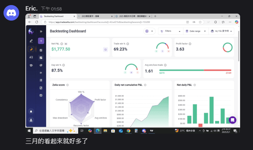Screen dimensions: 253x150
Task: Add page to favorites with star icon
Action: [x=200, y=22]
